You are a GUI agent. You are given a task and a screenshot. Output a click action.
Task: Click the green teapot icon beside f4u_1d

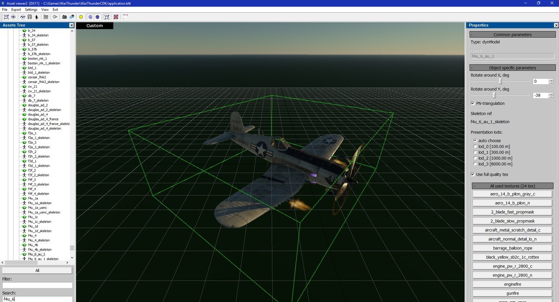pos(24,226)
